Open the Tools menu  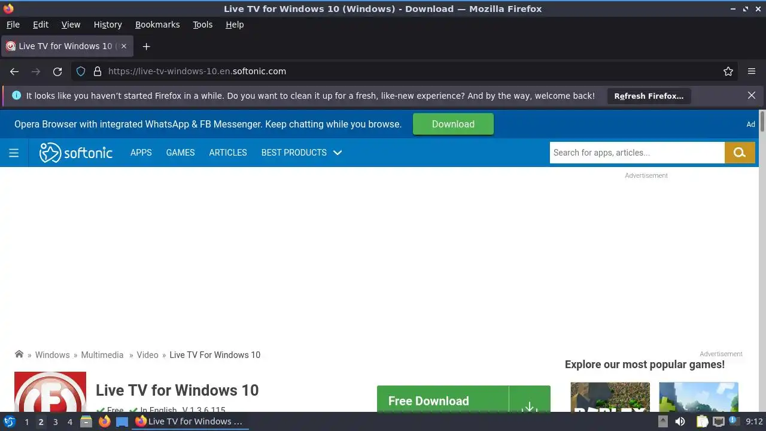[203, 25]
